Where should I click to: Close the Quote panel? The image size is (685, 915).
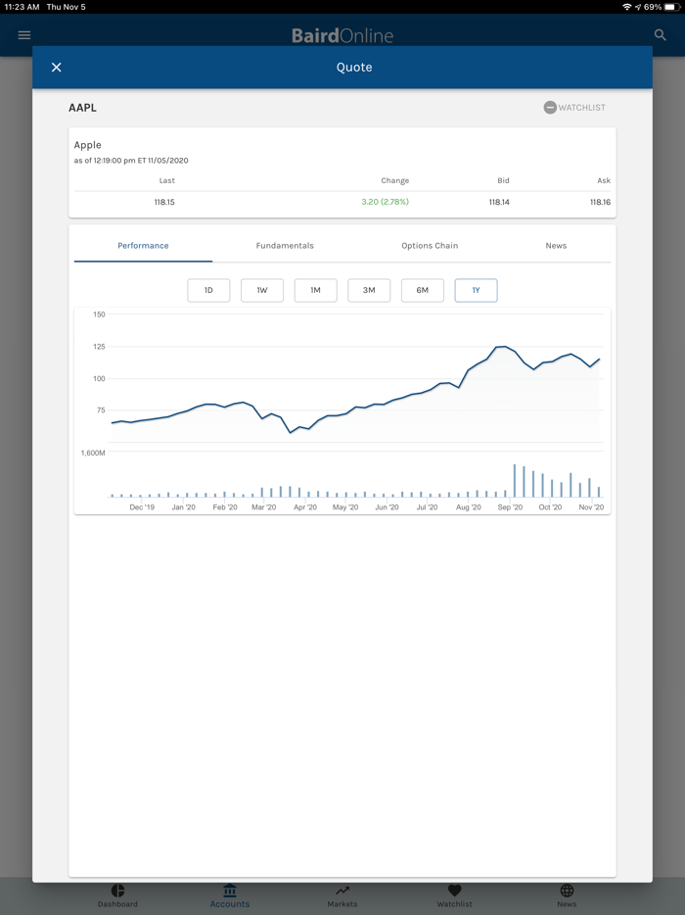tap(57, 68)
